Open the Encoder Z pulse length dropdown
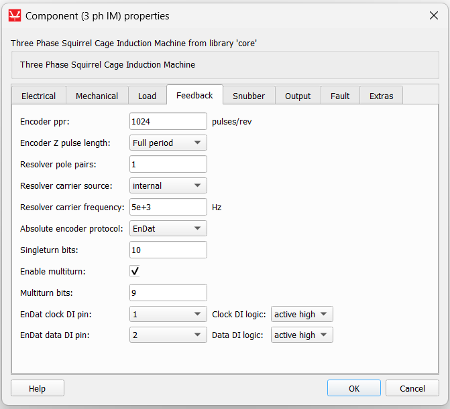450x409 pixels. (168, 143)
